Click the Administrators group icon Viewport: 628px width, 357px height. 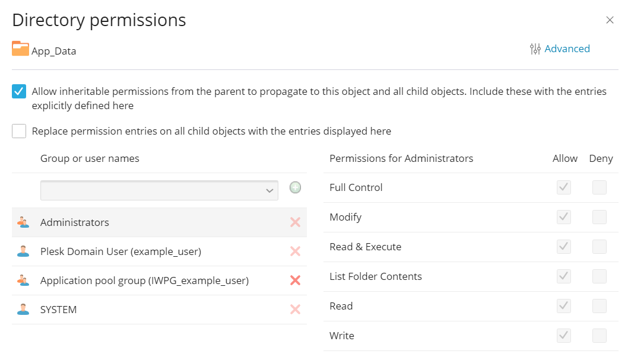click(x=24, y=222)
